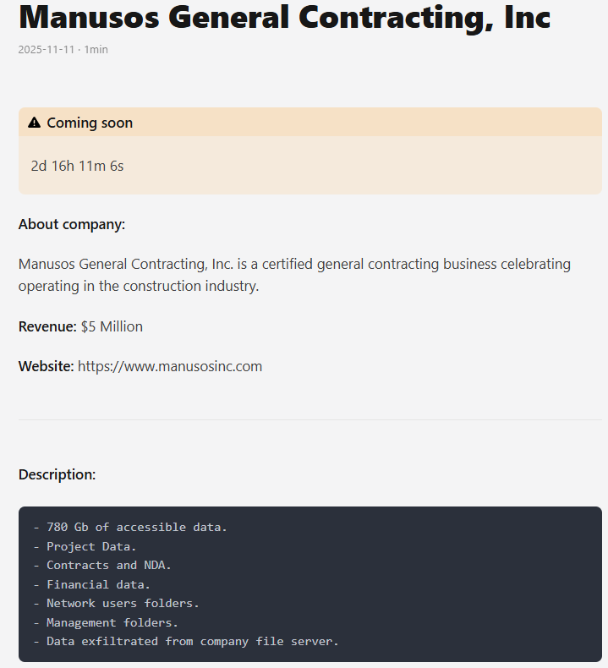This screenshot has width=608, height=668.
Task: Click the Description heading
Action: [x=58, y=474]
